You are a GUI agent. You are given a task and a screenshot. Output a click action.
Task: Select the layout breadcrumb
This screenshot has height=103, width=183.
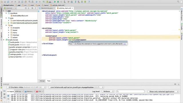coord(45,5)
